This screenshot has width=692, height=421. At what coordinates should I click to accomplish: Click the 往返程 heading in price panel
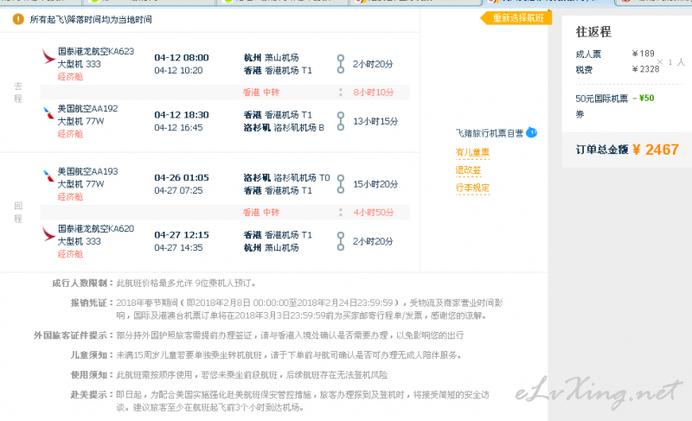(x=593, y=32)
